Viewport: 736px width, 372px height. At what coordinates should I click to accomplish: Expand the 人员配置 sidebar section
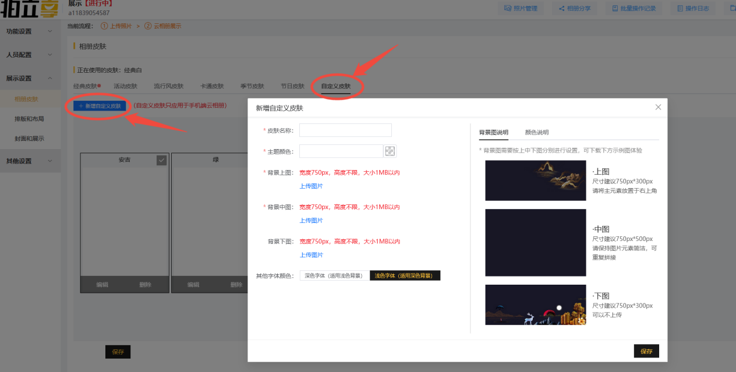click(29, 55)
